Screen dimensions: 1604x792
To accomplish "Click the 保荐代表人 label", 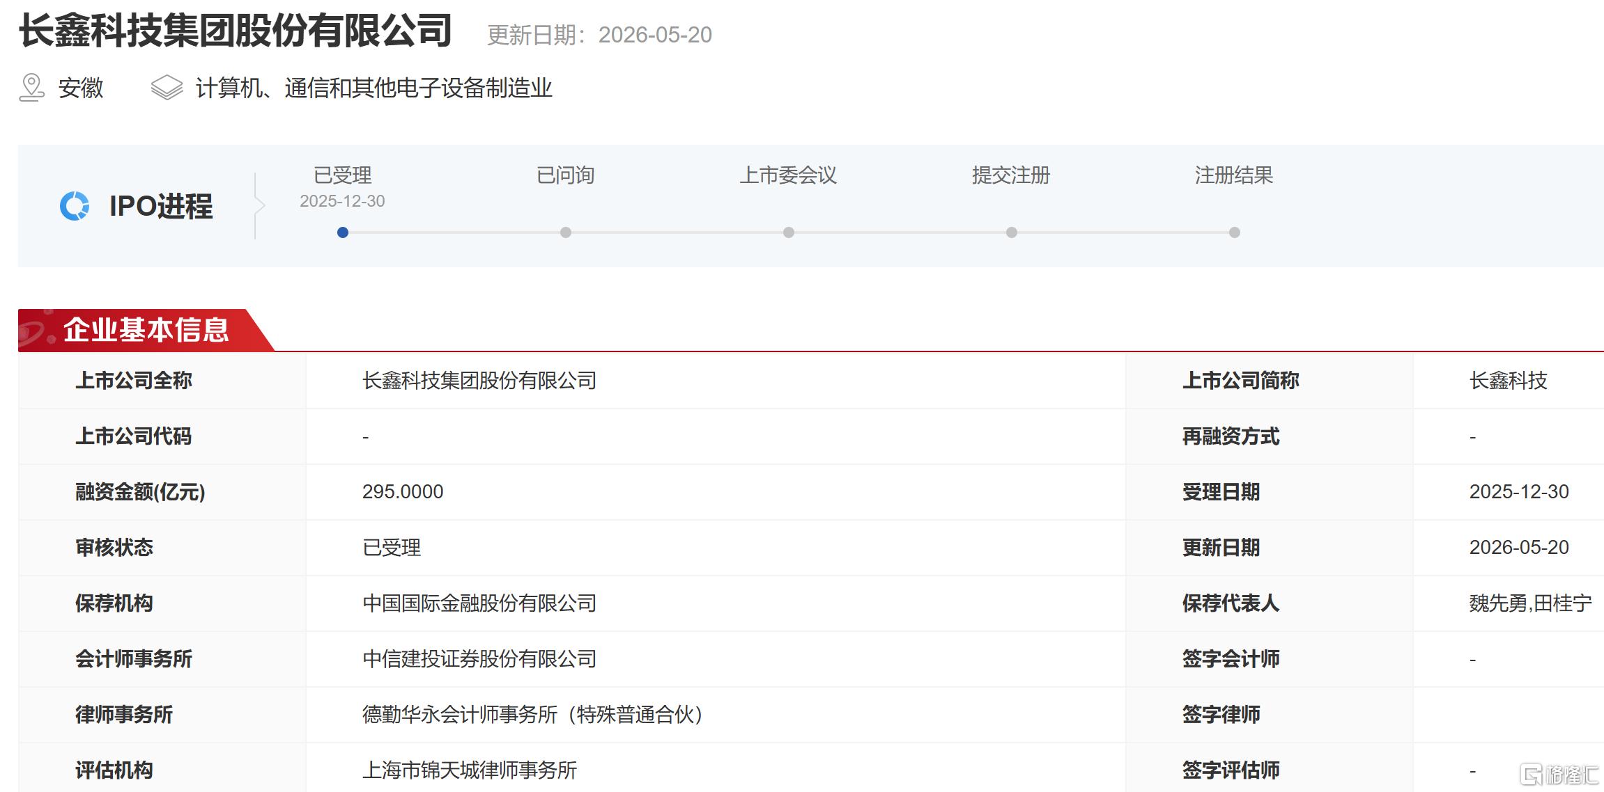I will tap(1231, 603).
